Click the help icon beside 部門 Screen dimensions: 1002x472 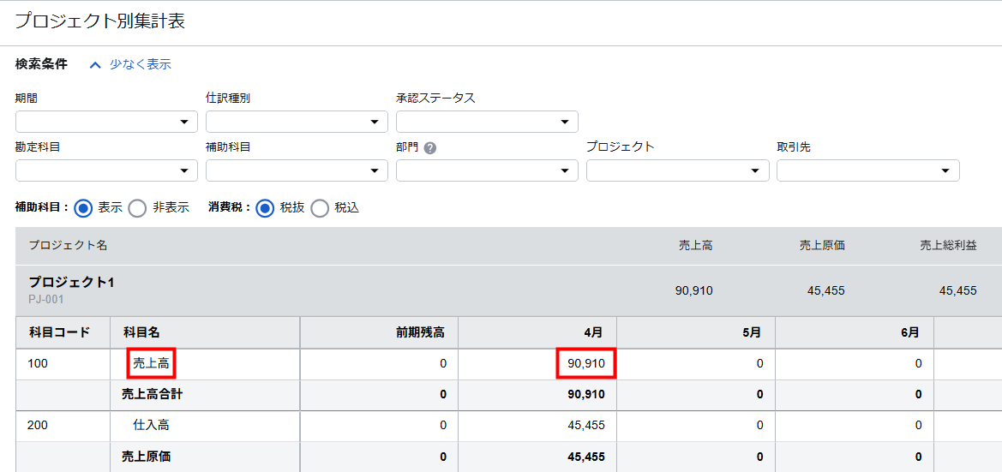point(430,147)
